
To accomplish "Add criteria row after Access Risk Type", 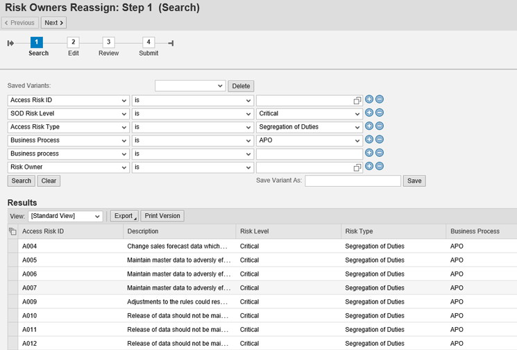I will click(x=369, y=126).
